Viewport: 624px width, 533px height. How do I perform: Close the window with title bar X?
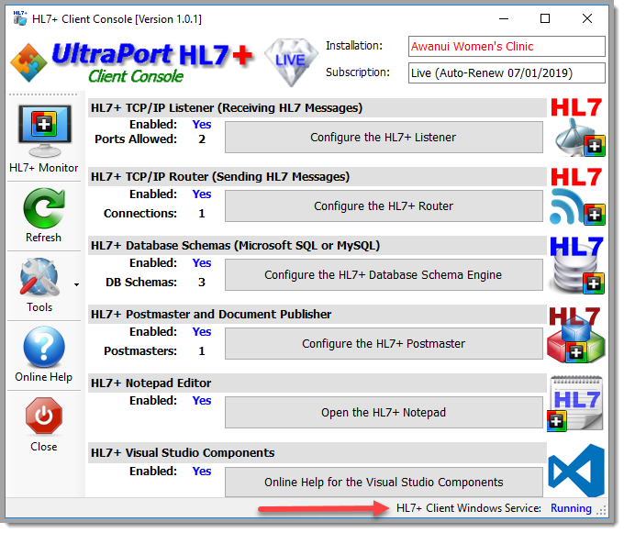587,18
